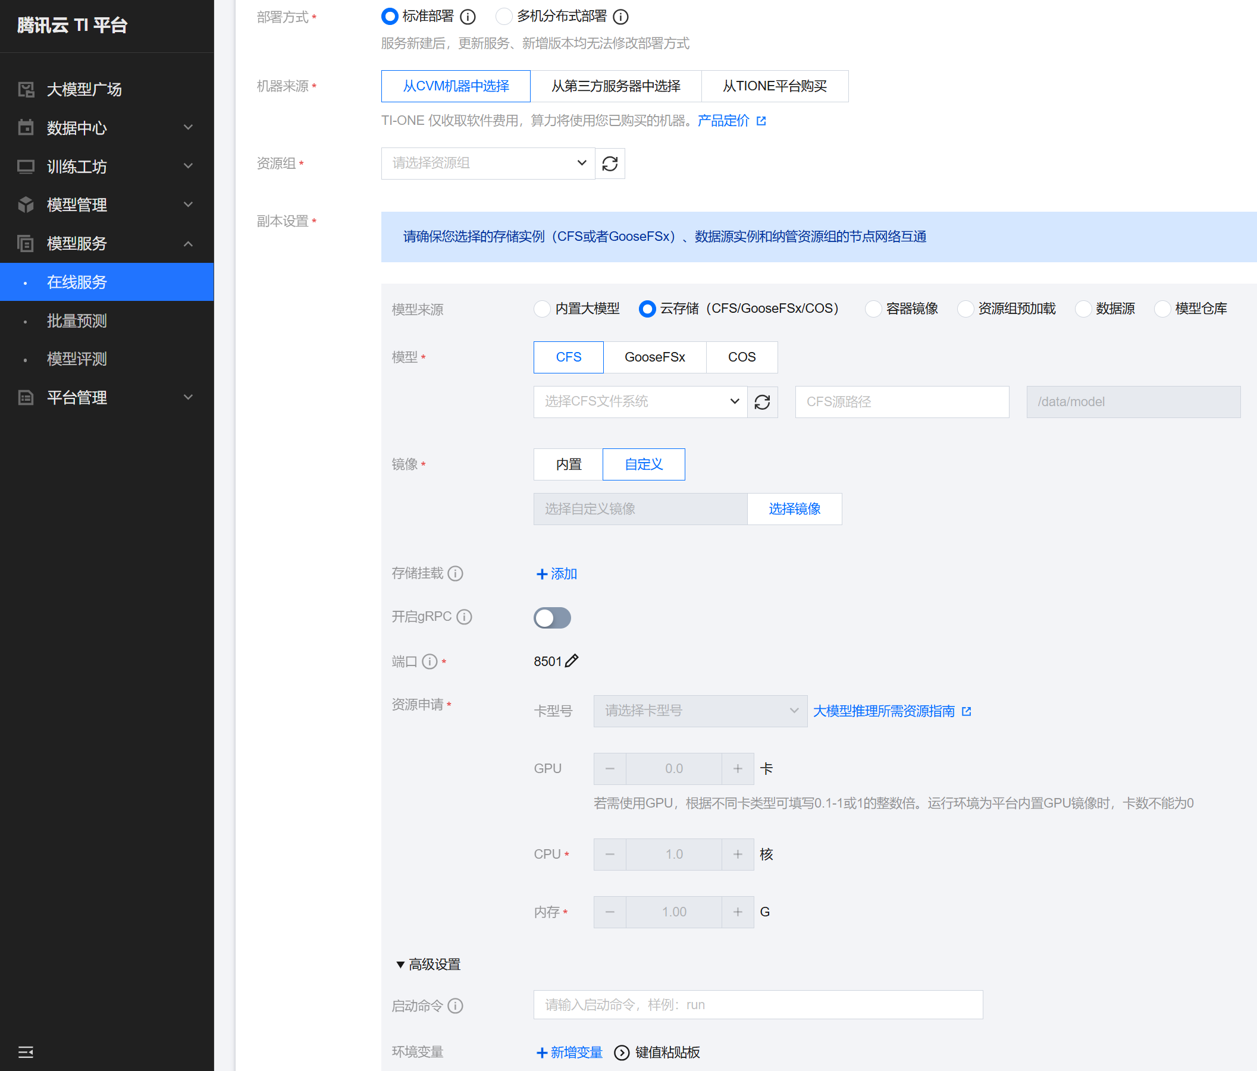Click the info icon next to 启动命令
Image resolution: width=1257 pixels, height=1071 pixels.
click(455, 1006)
